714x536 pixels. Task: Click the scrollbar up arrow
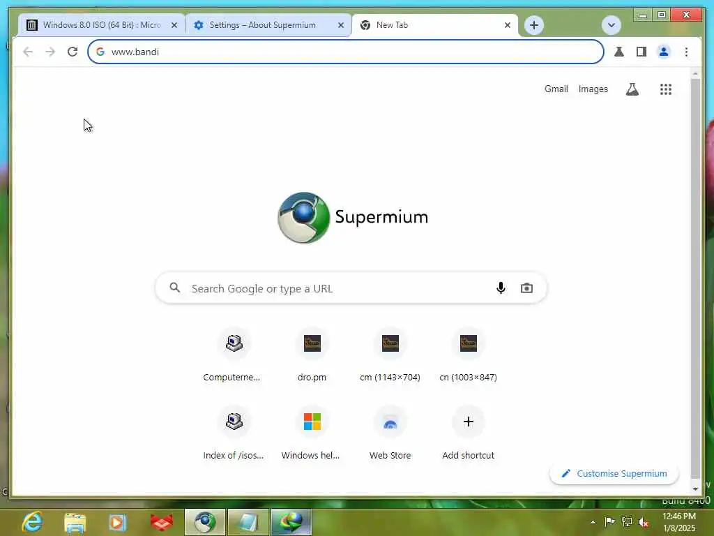pos(695,73)
